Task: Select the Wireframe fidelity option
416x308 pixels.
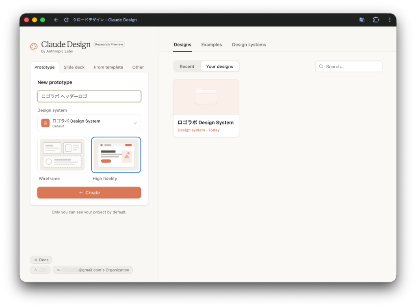Action: pyautogui.click(x=62, y=155)
